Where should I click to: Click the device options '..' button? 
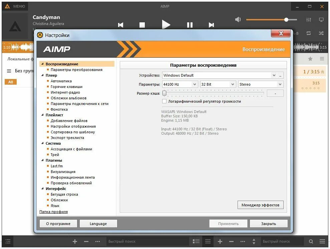280,75
